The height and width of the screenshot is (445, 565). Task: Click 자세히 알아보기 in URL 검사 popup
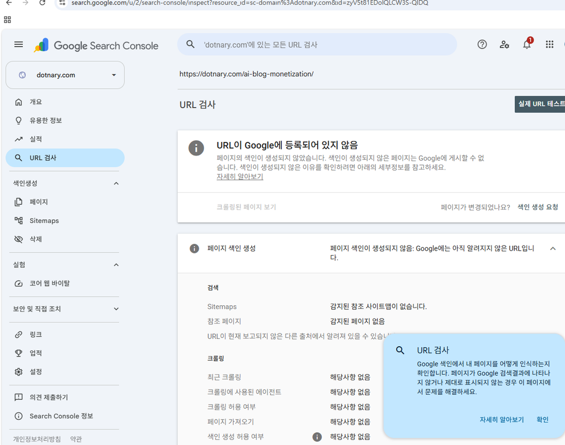point(502,420)
